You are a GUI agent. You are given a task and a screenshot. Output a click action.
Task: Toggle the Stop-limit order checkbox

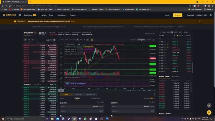coord(91,98)
